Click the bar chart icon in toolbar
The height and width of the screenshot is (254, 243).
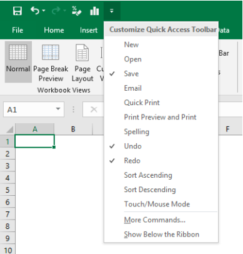coord(94,11)
